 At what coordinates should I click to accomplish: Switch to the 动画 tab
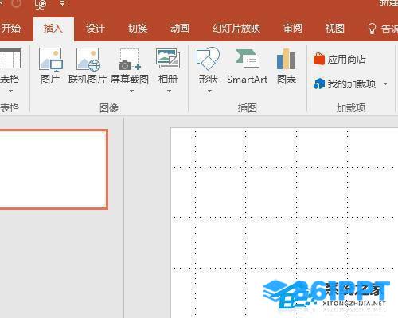[x=180, y=29]
